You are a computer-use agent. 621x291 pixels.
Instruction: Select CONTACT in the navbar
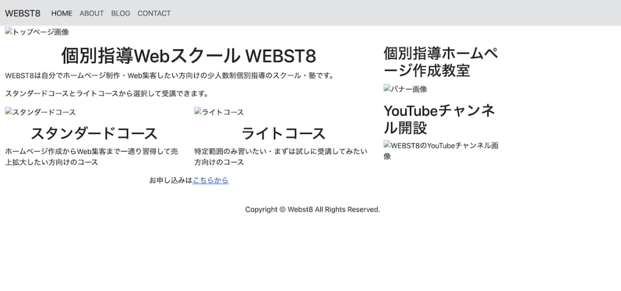[x=154, y=13]
